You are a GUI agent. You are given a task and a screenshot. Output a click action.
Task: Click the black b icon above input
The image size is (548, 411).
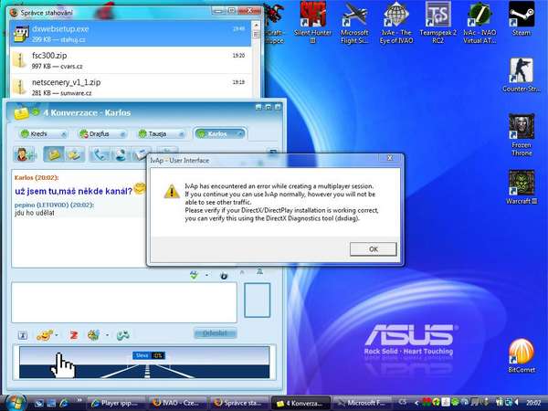click(224, 276)
